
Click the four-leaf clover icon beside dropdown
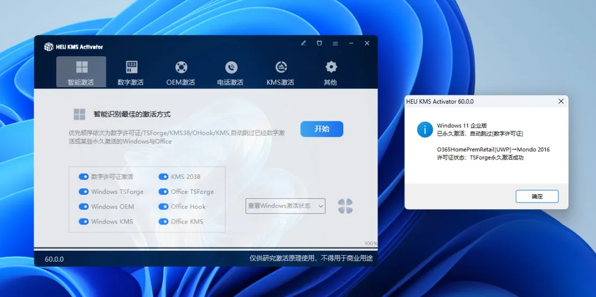coord(345,206)
